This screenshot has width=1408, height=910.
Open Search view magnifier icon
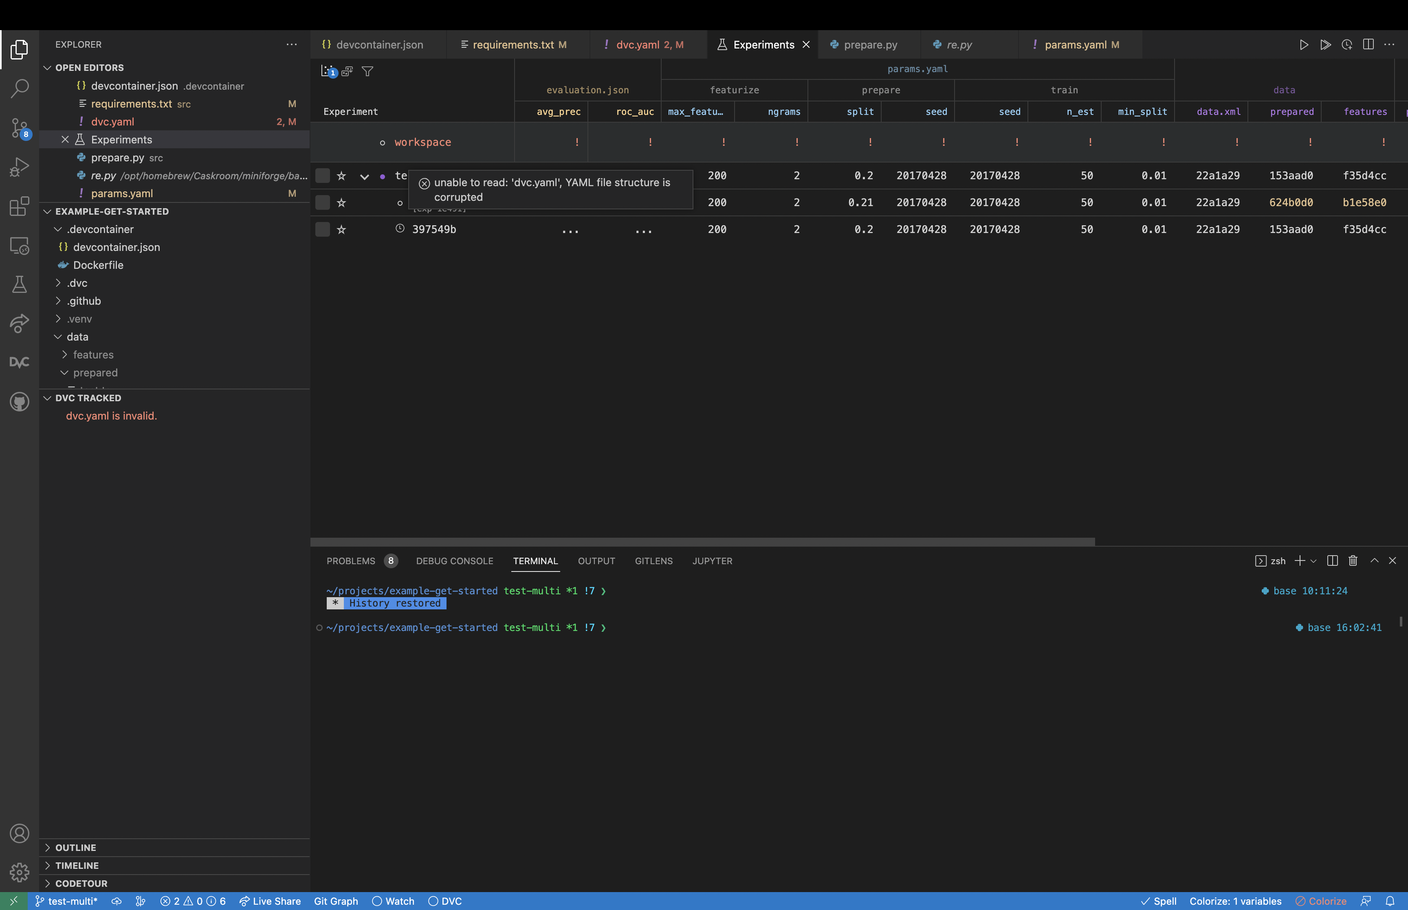tap(19, 89)
